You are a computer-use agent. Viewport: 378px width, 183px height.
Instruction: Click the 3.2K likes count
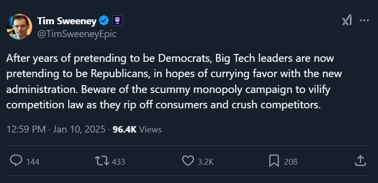(206, 162)
